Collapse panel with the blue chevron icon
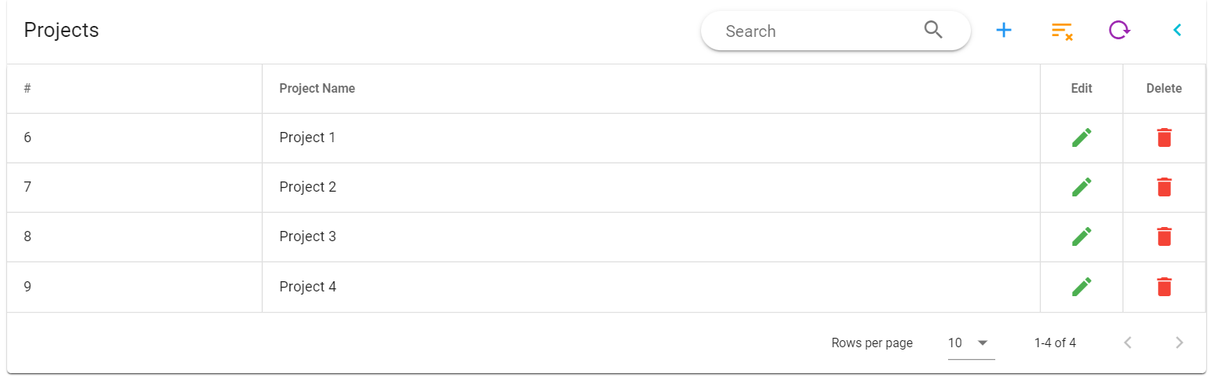The image size is (1214, 381). 1177,31
